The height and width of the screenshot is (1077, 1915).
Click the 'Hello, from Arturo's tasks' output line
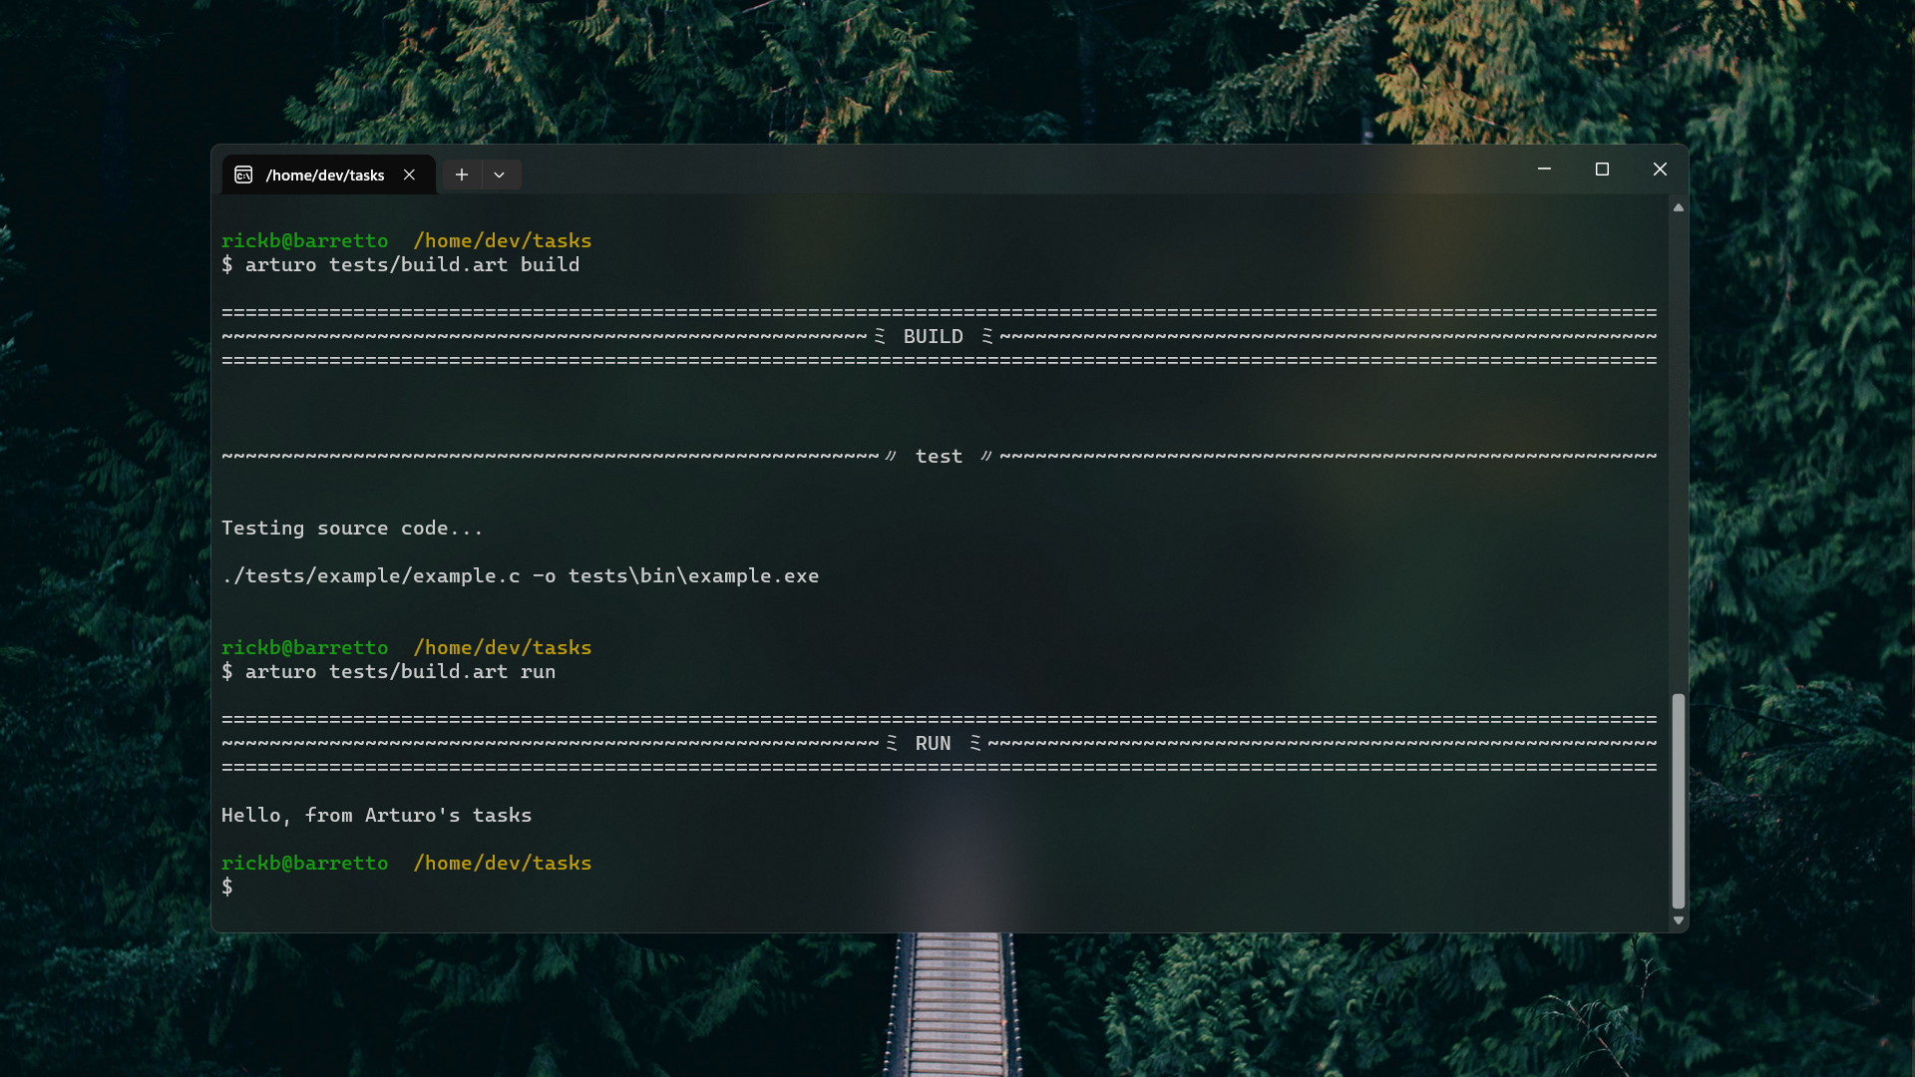pos(376,816)
